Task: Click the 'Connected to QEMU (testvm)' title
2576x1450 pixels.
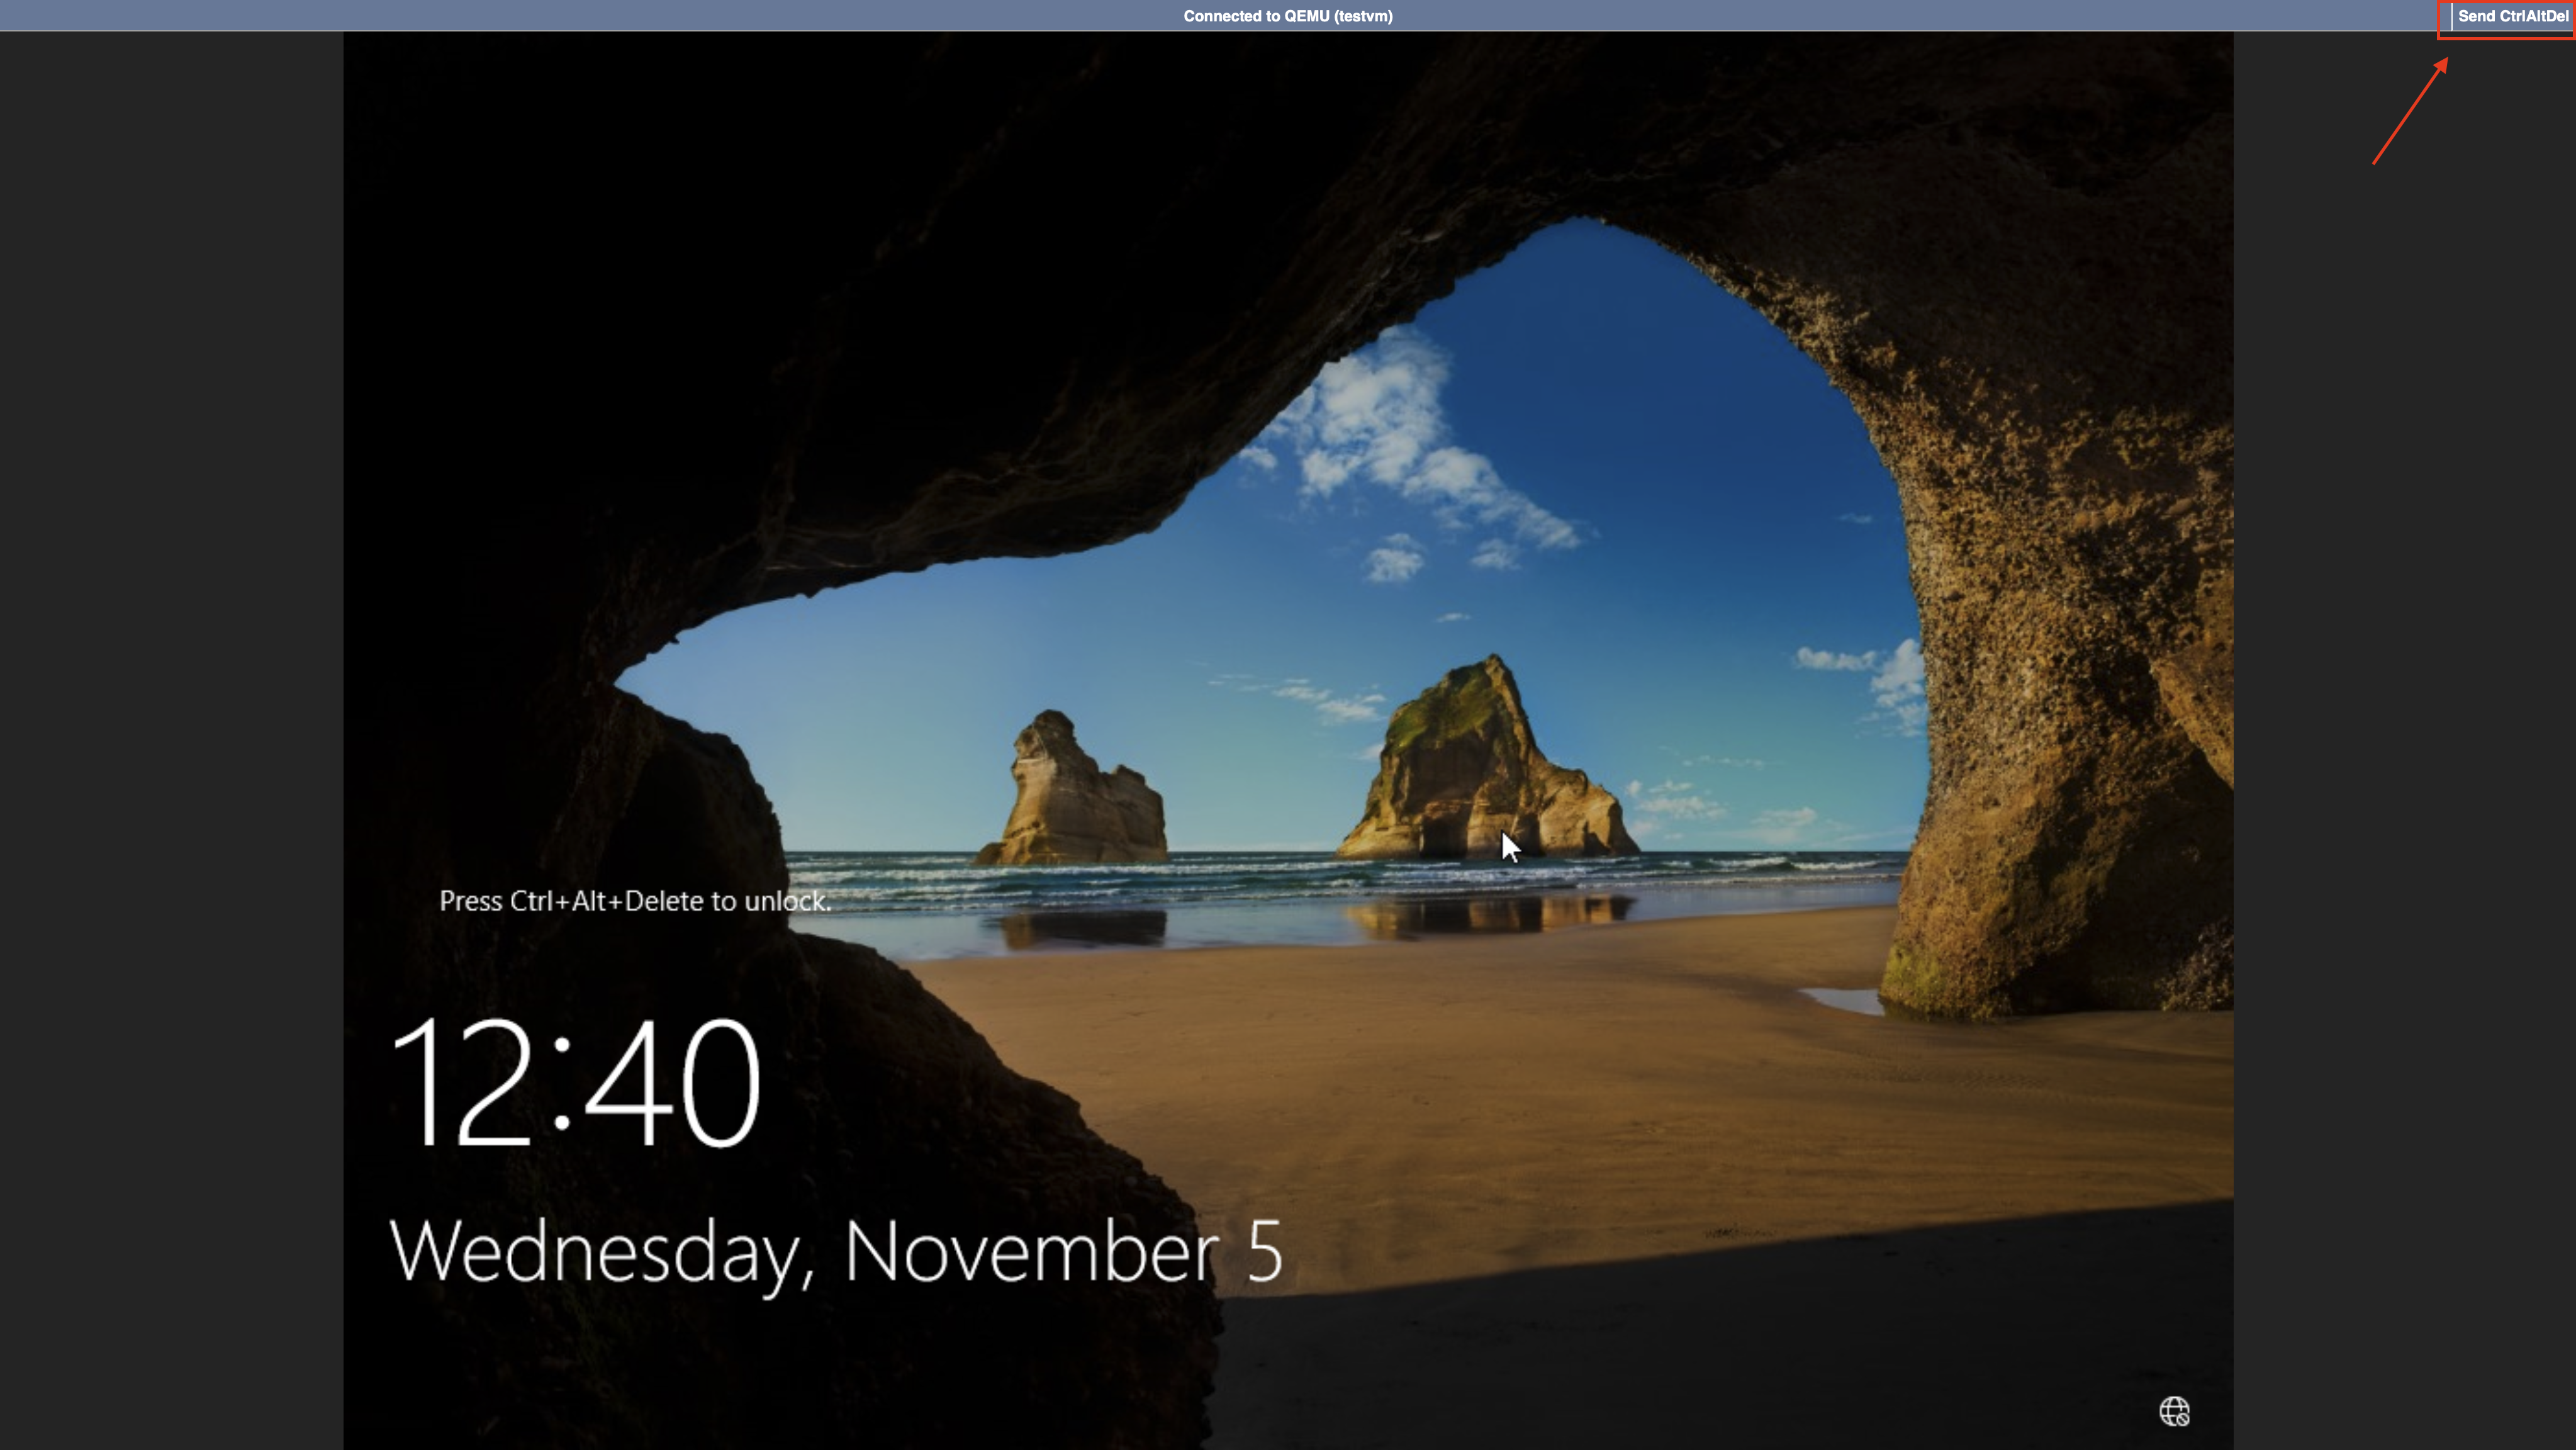Action: [x=1287, y=16]
